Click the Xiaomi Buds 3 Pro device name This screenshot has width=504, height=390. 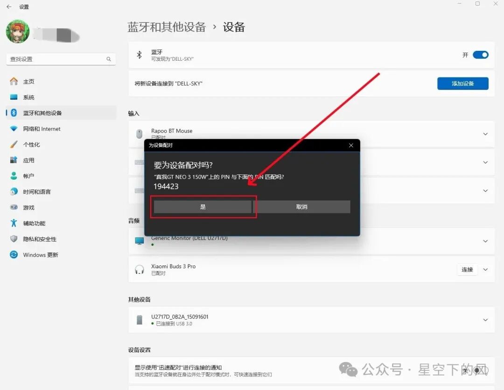click(x=173, y=266)
